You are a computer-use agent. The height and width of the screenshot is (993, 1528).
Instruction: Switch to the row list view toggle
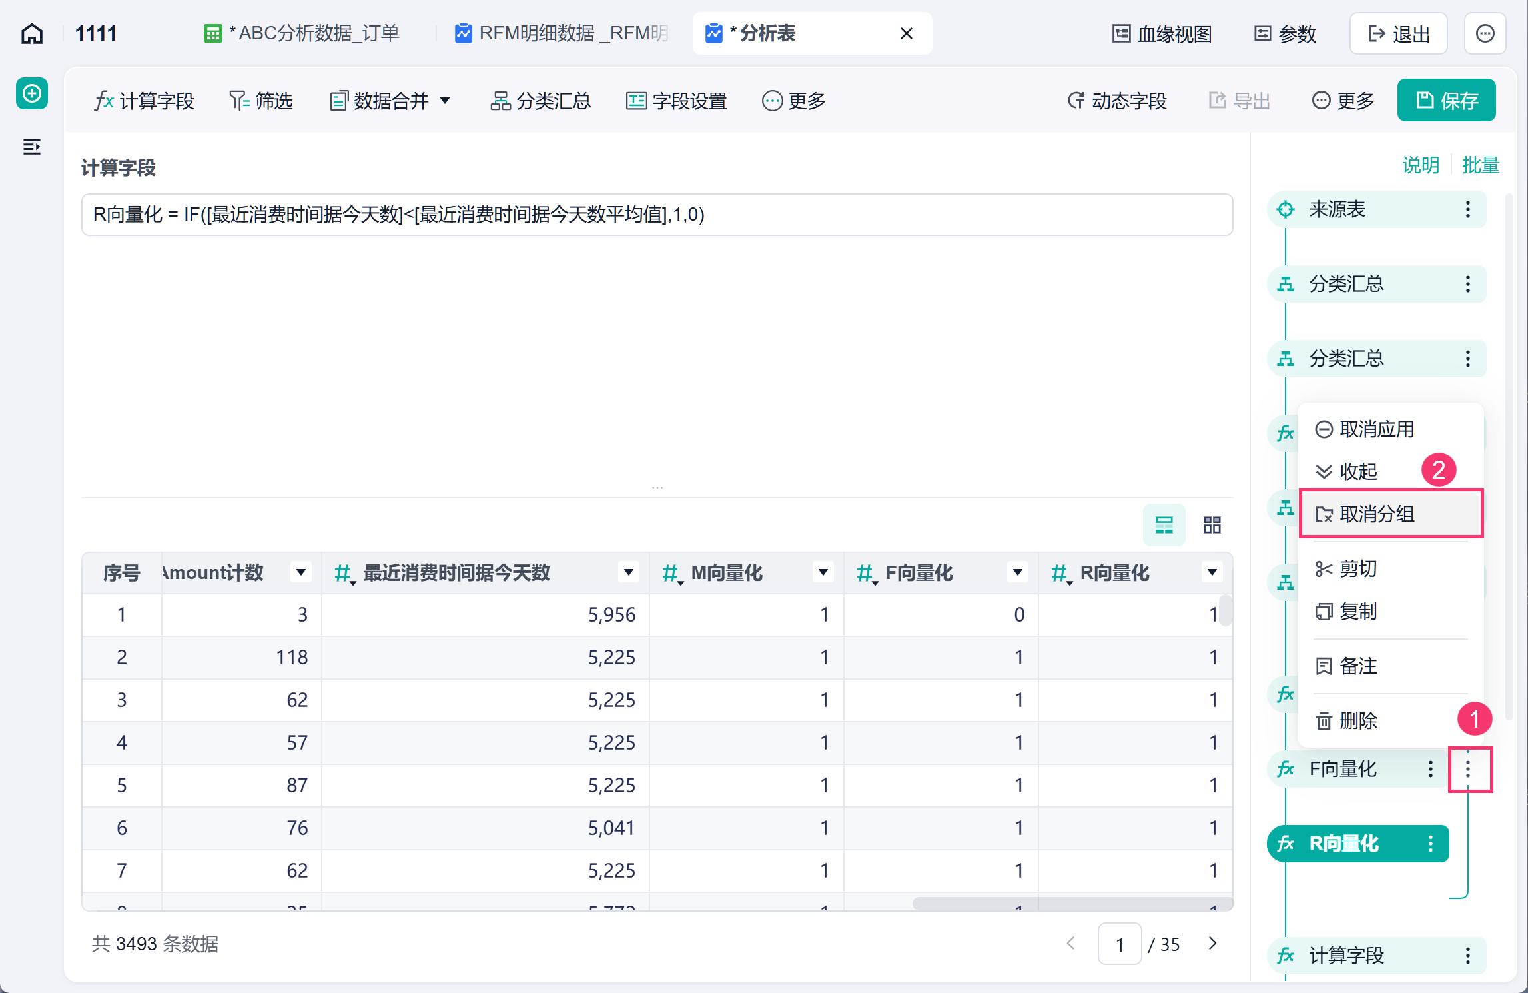pos(1164,525)
